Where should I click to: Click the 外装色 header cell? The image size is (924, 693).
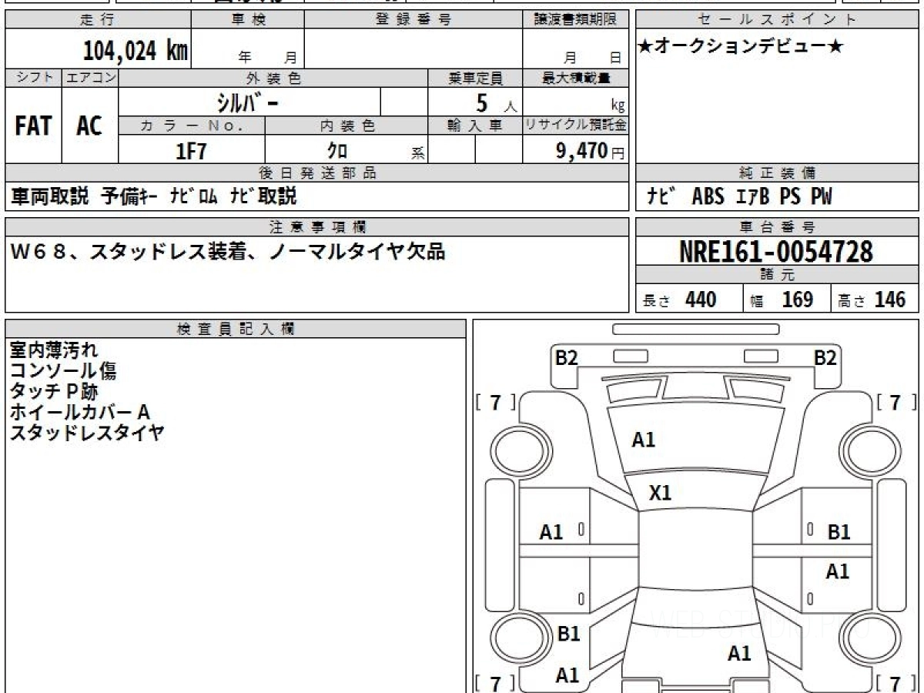coord(273,78)
